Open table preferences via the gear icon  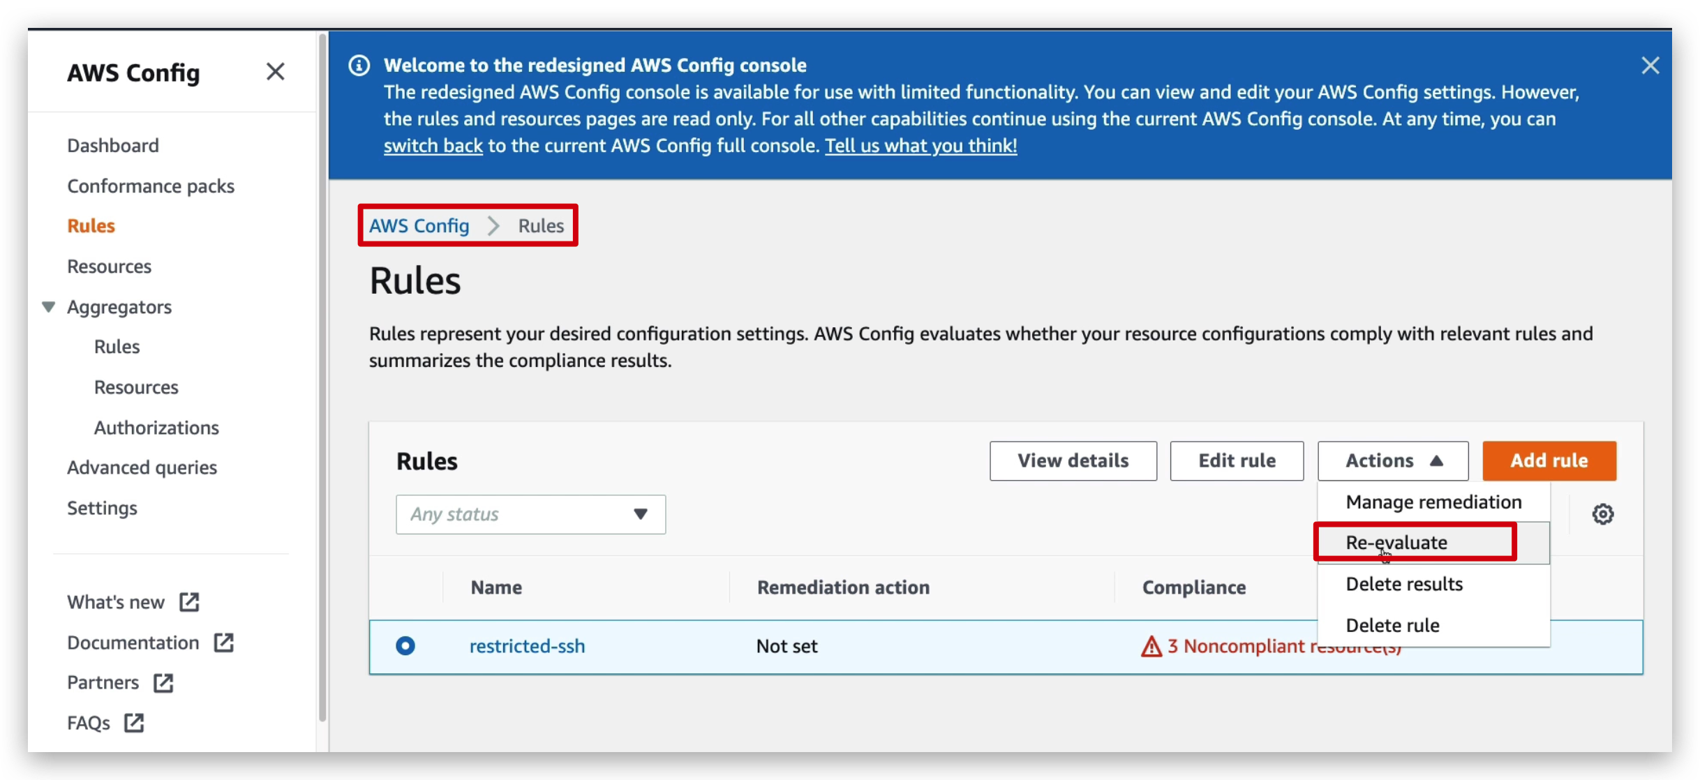(x=1603, y=514)
